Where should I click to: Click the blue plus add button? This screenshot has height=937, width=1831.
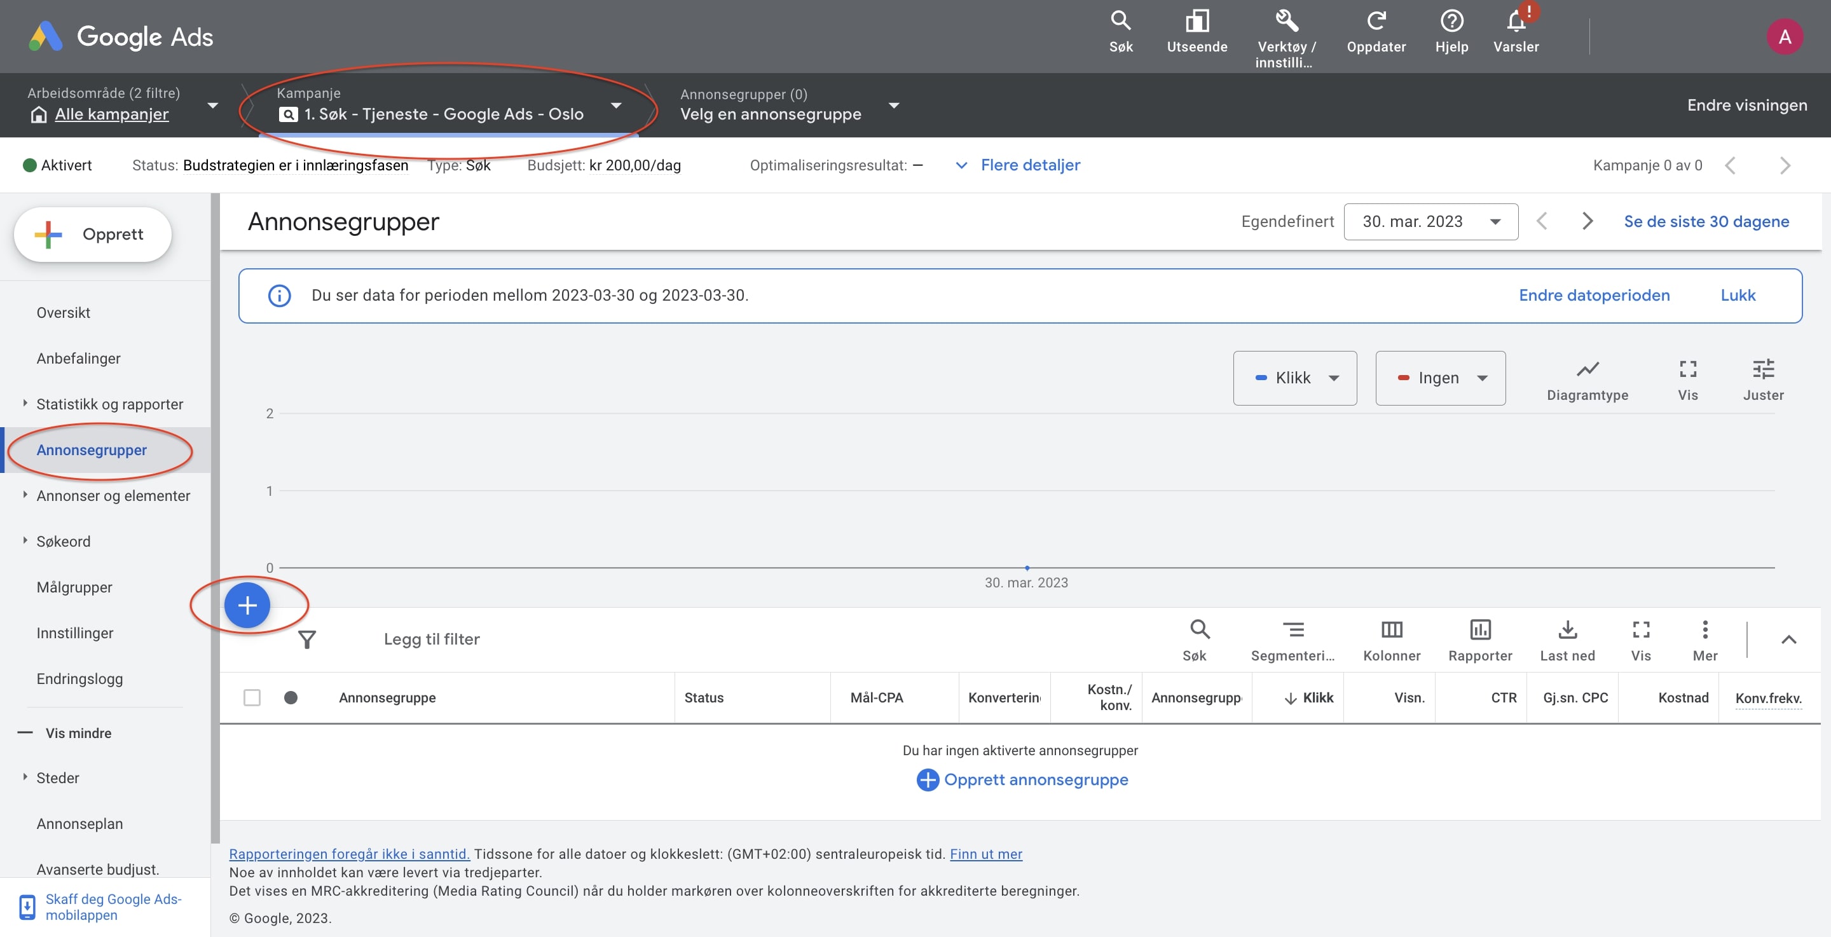[247, 605]
